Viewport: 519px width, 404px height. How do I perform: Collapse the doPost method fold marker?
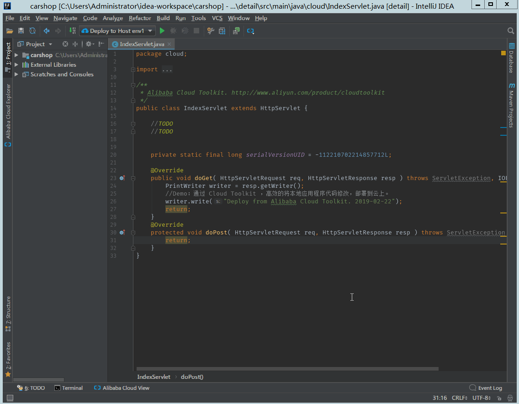coord(133,233)
